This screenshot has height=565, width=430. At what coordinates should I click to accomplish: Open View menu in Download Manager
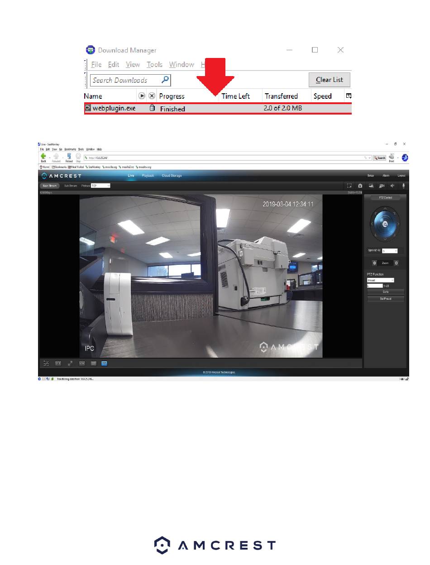133,64
